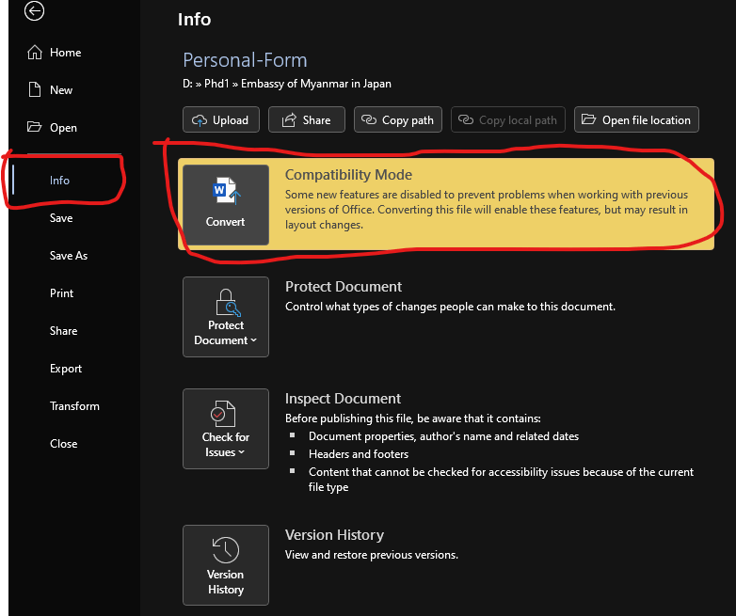Click the Share button near file path

click(307, 120)
